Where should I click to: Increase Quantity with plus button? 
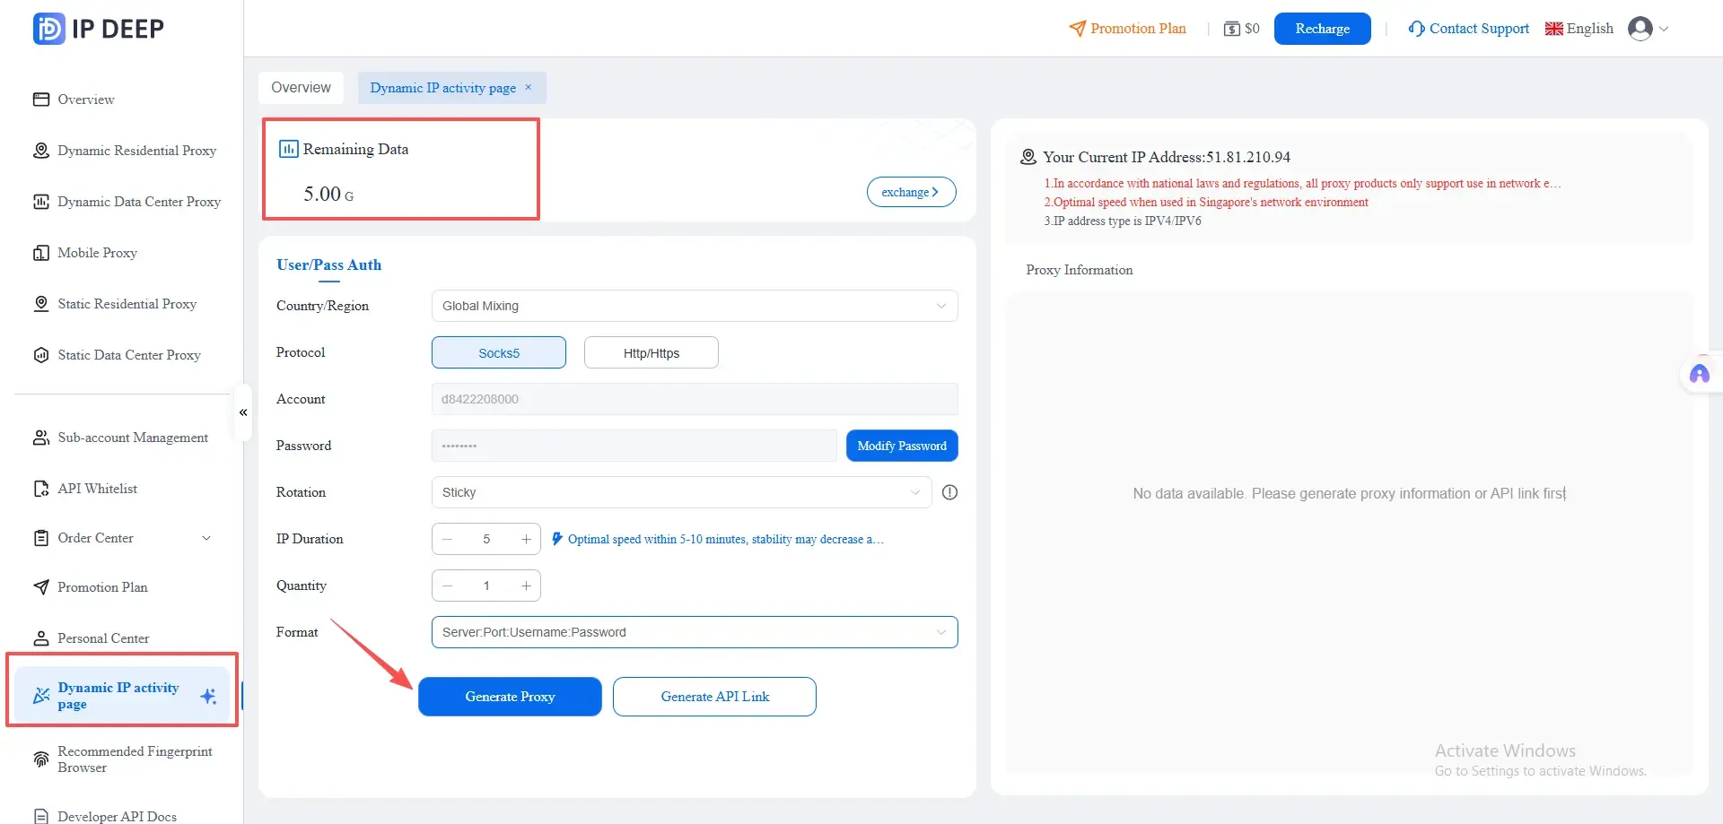(x=526, y=585)
